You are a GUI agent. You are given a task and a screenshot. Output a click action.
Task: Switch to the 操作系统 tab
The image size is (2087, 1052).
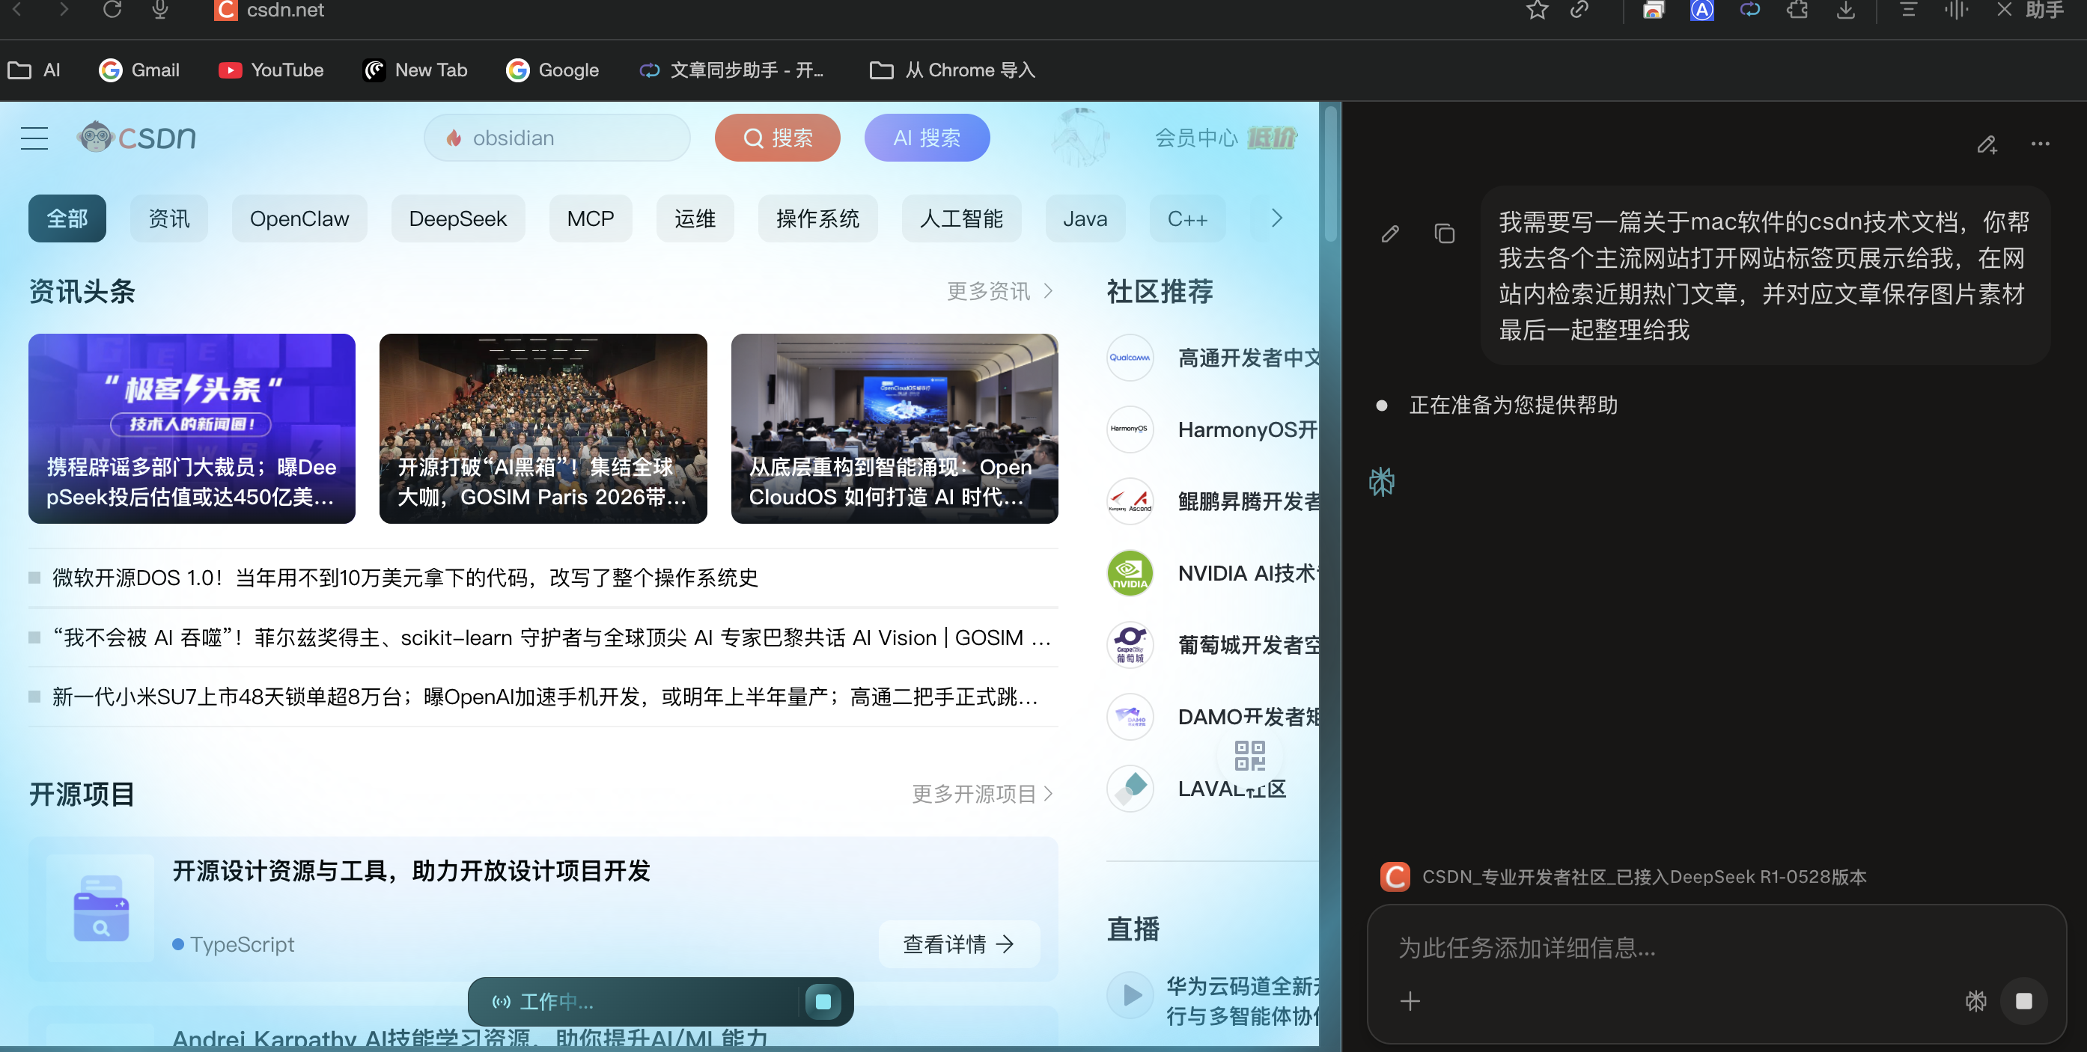(x=817, y=218)
